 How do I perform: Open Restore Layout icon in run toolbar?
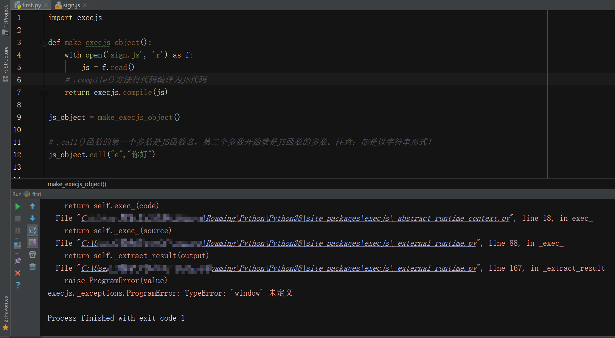coord(18,246)
